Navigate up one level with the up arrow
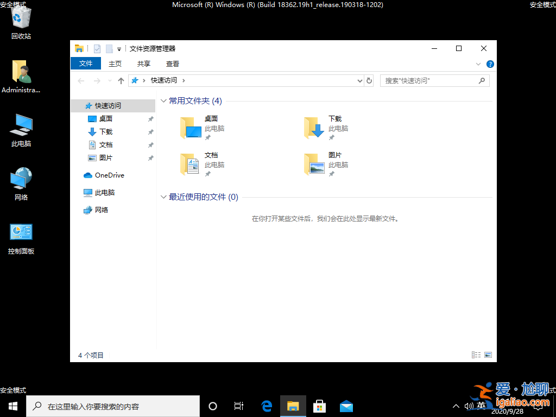 pyautogui.click(x=121, y=80)
